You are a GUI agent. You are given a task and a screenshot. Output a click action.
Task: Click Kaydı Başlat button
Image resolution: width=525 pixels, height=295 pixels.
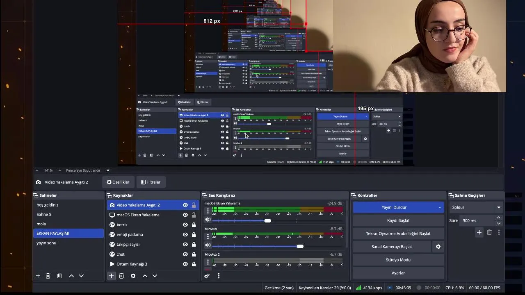coord(398,220)
